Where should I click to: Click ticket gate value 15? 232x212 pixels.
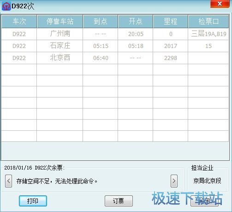(208, 46)
